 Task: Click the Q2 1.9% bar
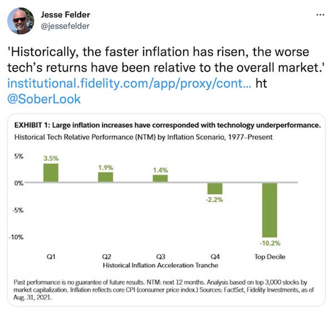106,177
